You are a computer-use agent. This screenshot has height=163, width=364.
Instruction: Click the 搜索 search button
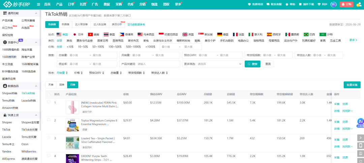point(252,64)
